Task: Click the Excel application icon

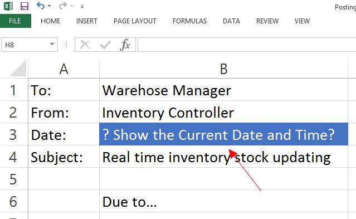Action: pos(8,6)
